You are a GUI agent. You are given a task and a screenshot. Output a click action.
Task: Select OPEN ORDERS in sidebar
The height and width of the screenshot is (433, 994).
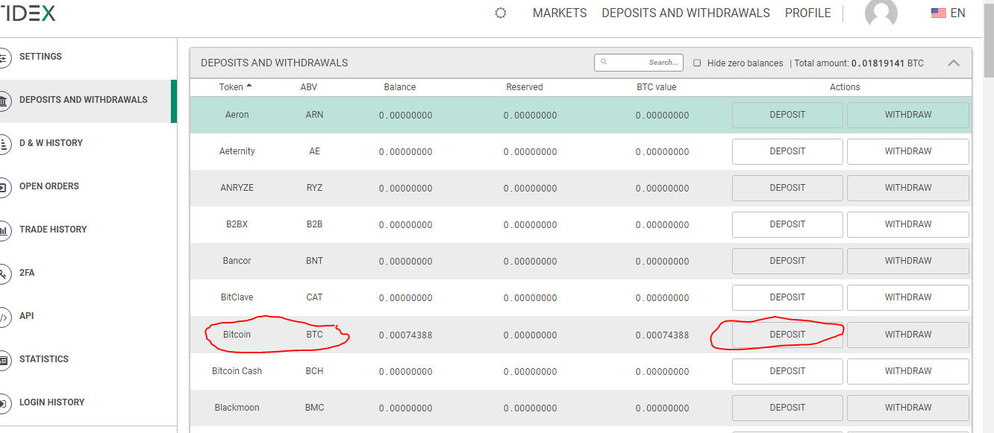(49, 186)
